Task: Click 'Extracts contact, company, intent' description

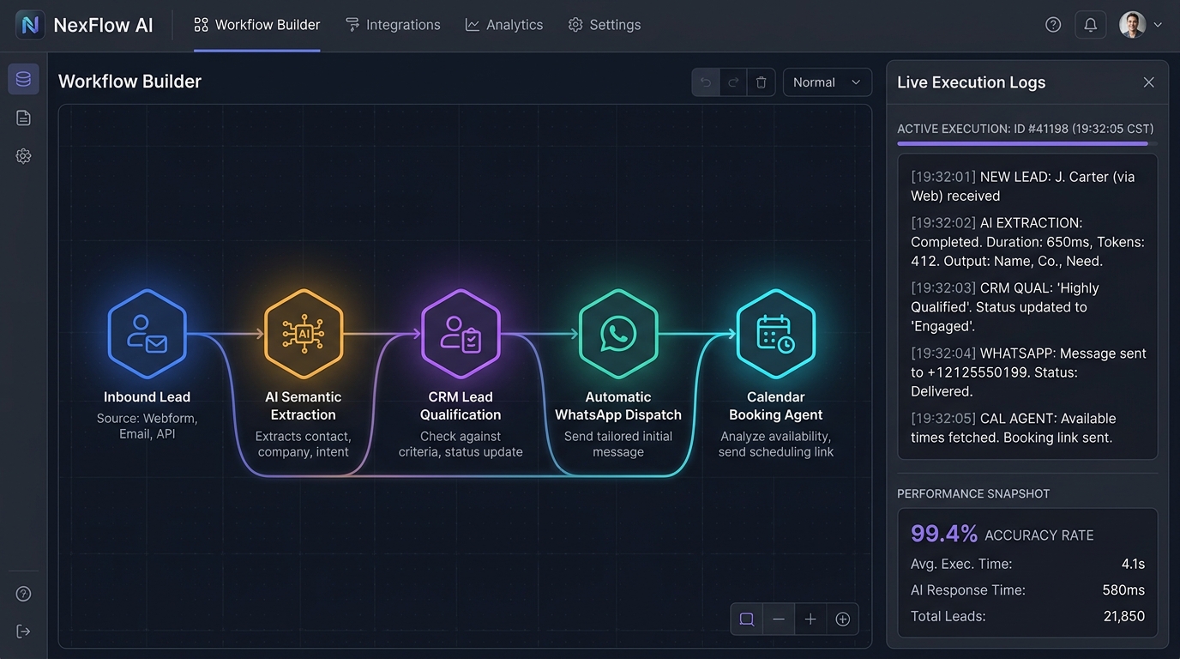Action: pos(304,444)
